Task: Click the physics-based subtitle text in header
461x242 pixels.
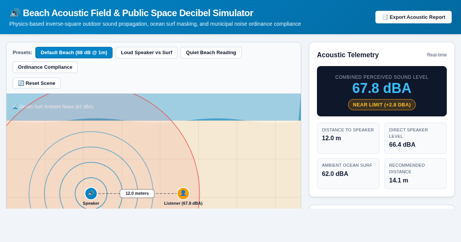Action: [155, 24]
